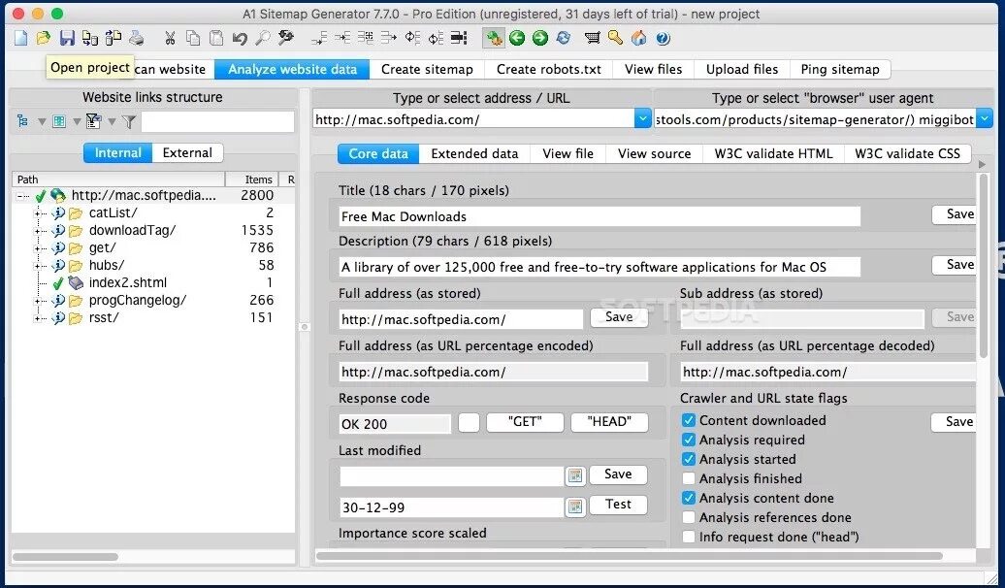Click the Undo curved arrow icon
This screenshot has height=588, width=1005.
240,38
